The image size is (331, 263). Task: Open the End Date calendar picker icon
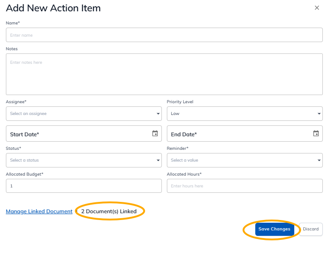316,134
